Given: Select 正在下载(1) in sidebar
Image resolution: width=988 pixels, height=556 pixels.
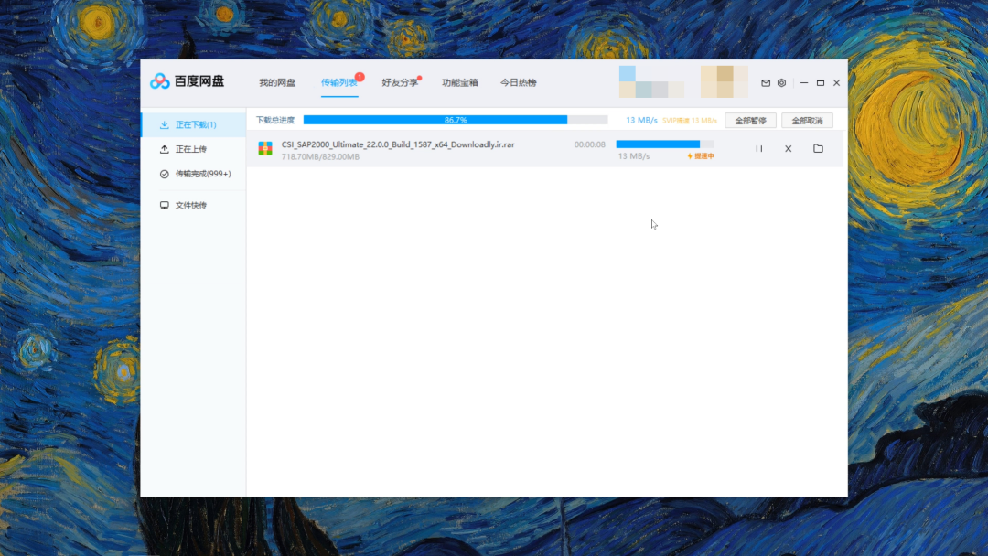Looking at the screenshot, I should click(x=193, y=124).
